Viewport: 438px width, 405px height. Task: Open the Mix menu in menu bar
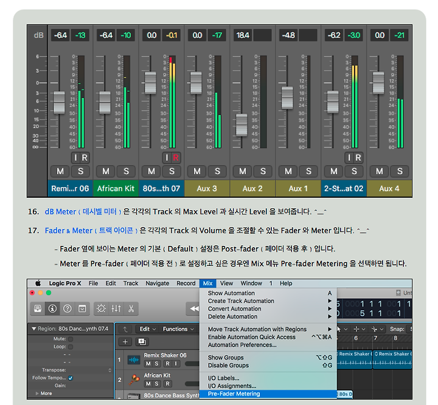pyautogui.click(x=207, y=284)
